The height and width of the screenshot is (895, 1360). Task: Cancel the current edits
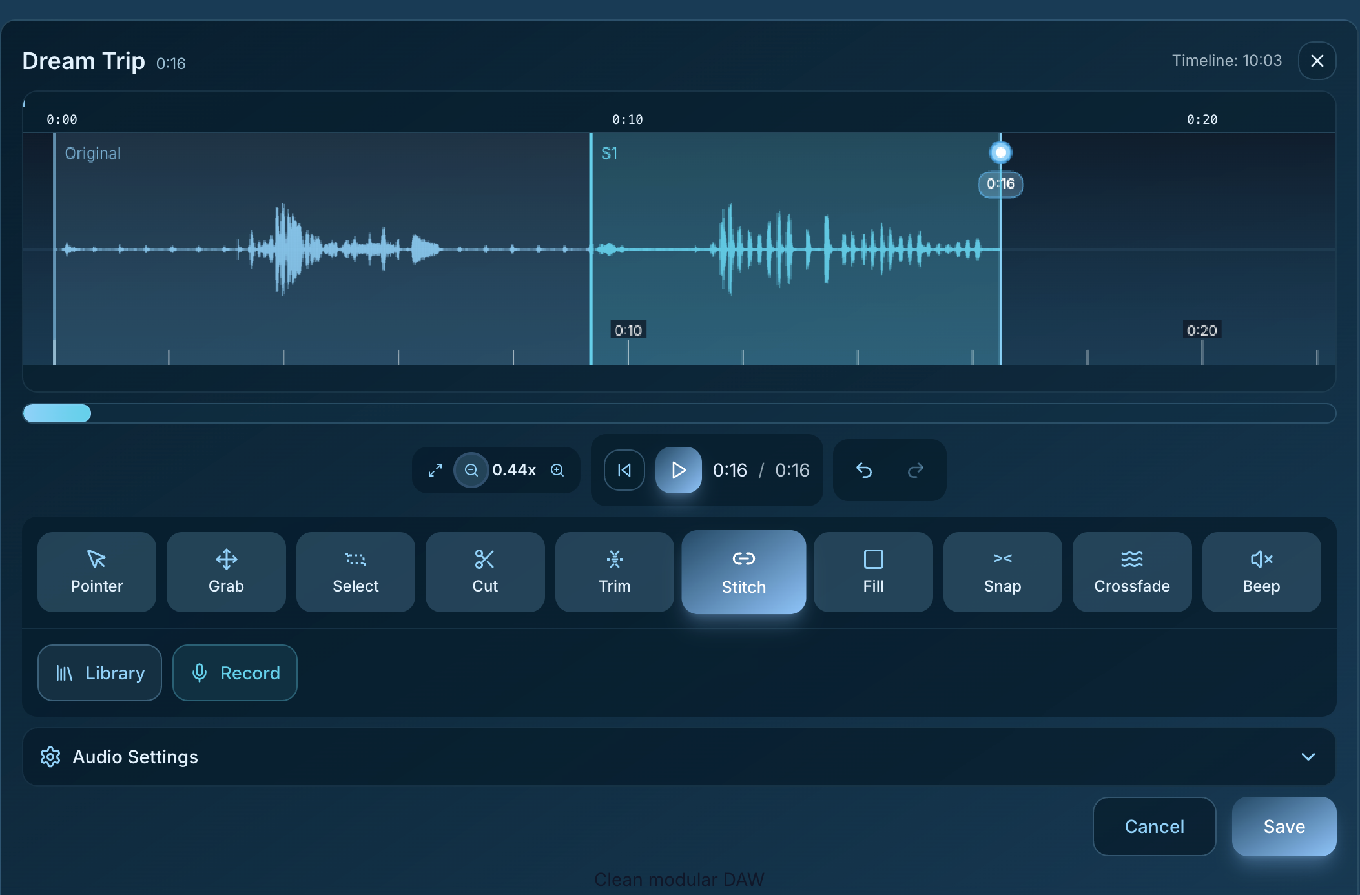(x=1153, y=827)
